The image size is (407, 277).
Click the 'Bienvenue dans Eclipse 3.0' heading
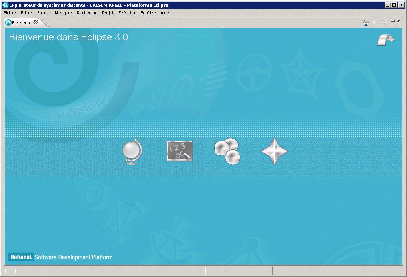[x=68, y=37]
